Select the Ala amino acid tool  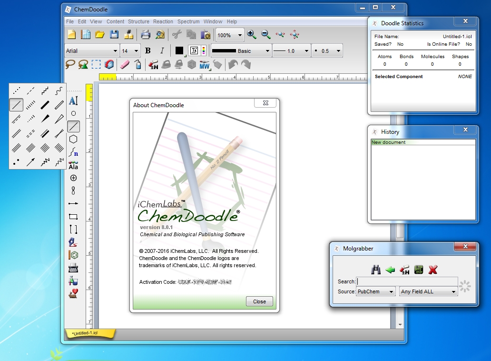[x=73, y=165]
